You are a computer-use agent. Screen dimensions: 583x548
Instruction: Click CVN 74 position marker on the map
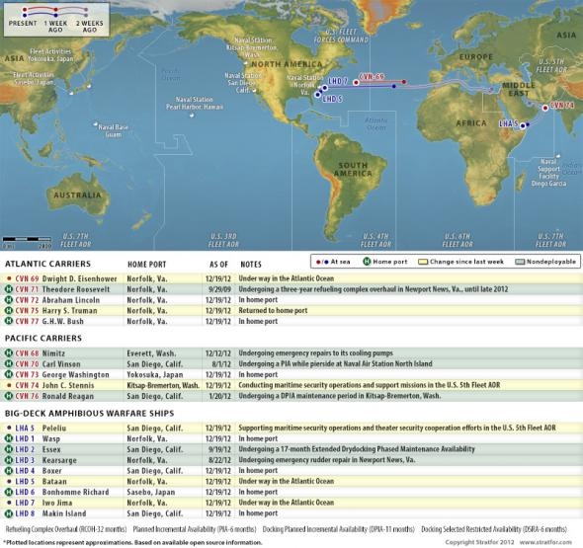[545, 108]
